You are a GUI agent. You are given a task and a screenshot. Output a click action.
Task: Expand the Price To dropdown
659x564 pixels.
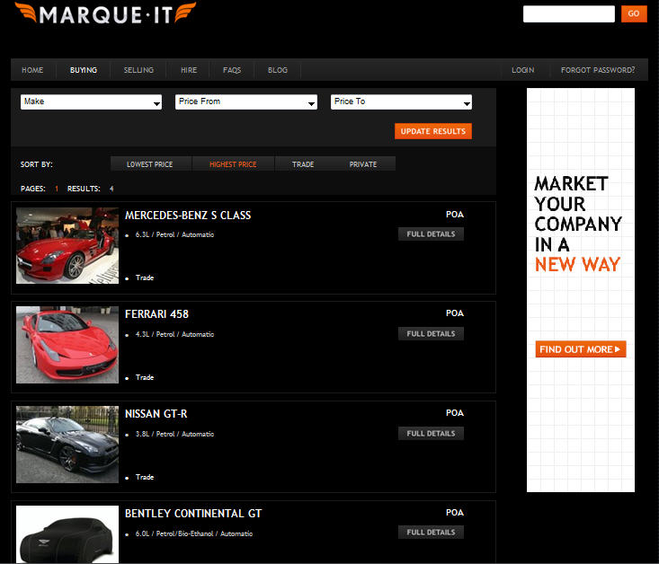point(401,102)
